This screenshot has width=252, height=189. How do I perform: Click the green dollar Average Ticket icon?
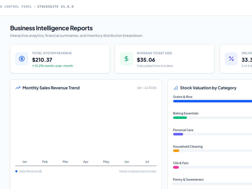click(127, 59)
